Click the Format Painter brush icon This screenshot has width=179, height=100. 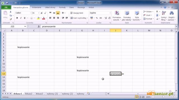(11, 19)
